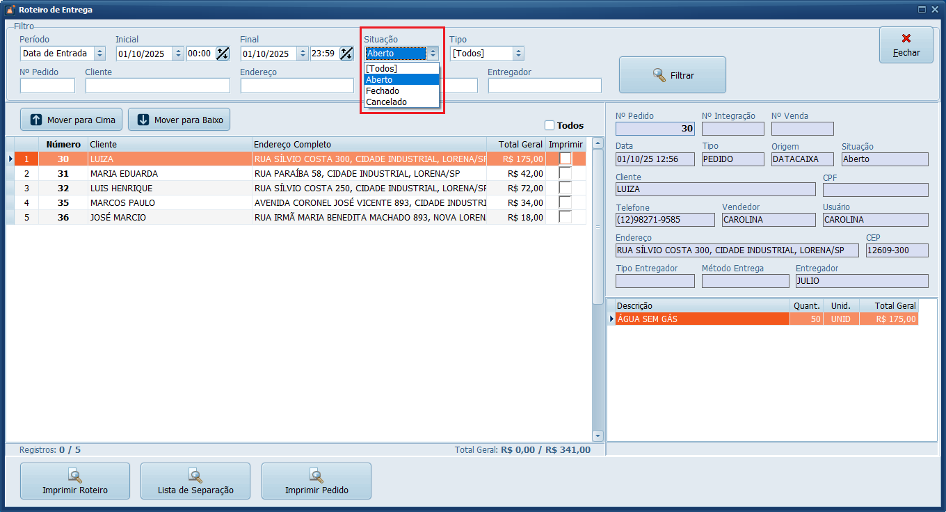Click the order list vertical scrollbar down arrow
946x512 pixels.
tap(598, 435)
